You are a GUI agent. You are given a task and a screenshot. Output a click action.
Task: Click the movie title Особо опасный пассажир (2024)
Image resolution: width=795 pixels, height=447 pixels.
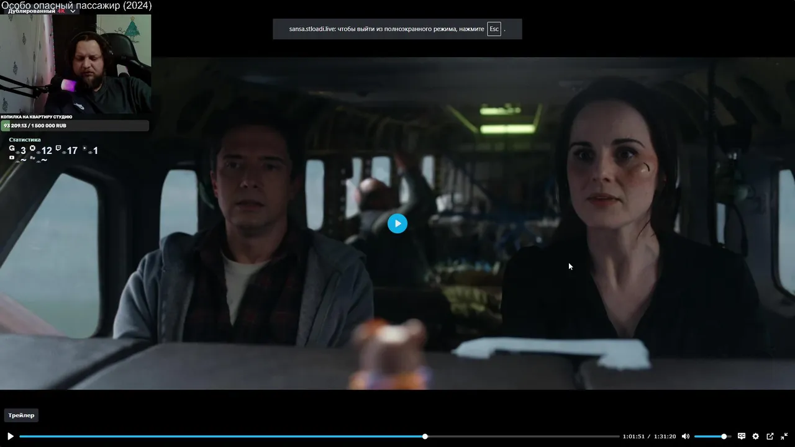click(76, 6)
